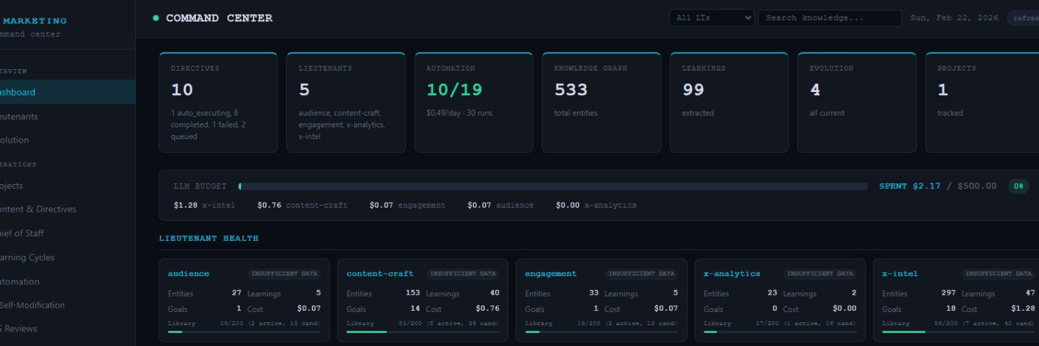Image resolution: width=1039 pixels, height=346 pixels.
Task: Open the engagement lieutenant card title
Action: click(551, 273)
